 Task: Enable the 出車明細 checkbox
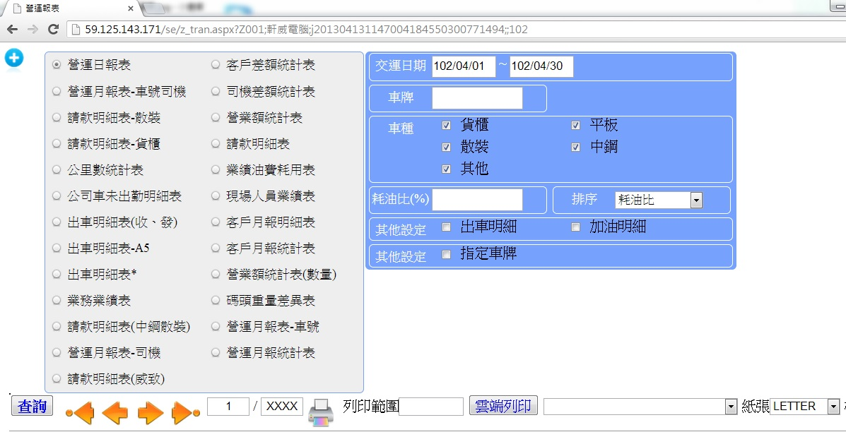[446, 227]
